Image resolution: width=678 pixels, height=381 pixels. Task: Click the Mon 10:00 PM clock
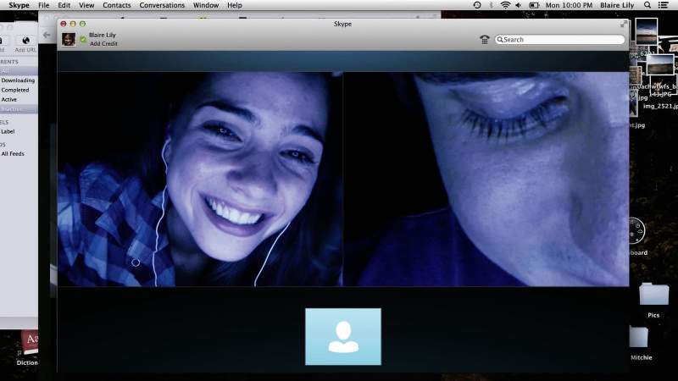(x=569, y=5)
